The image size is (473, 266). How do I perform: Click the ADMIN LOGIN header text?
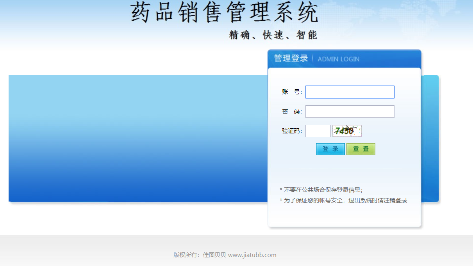[x=338, y=59]
